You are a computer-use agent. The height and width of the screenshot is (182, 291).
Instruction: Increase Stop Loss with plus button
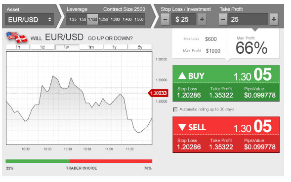[202, 19]
